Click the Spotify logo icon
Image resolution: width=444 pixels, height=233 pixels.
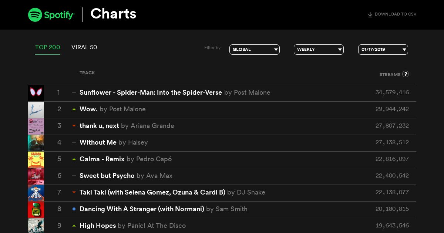35,15
